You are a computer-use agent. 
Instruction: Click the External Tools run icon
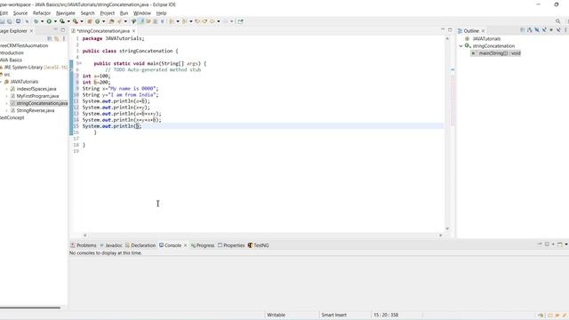75,21
